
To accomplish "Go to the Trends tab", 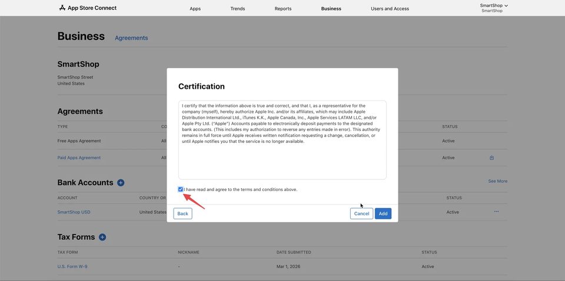I will pos(237,9).
